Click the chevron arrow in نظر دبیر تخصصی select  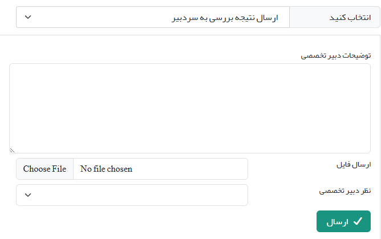[x=28, y=195]
